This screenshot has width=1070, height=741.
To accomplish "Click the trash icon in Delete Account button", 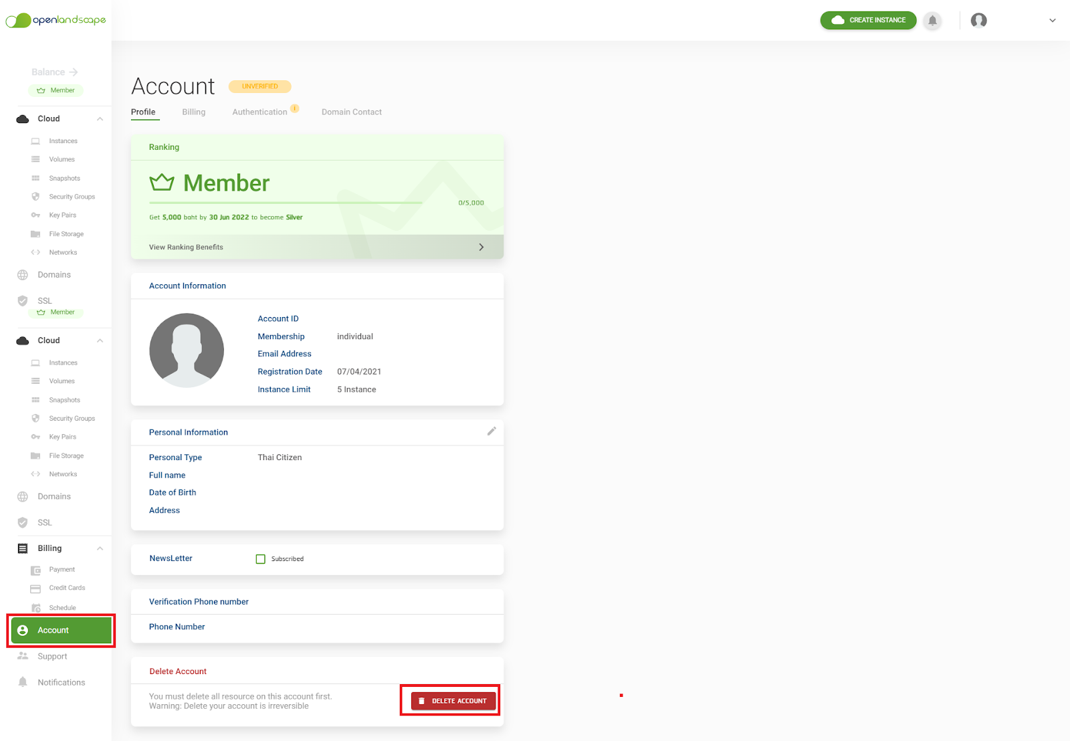I will pyautogui.click(x=421, y=701).
